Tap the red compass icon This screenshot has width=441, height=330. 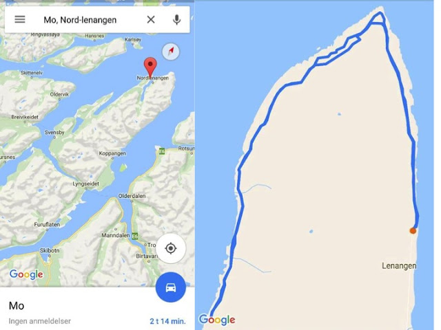pos(171,52)
